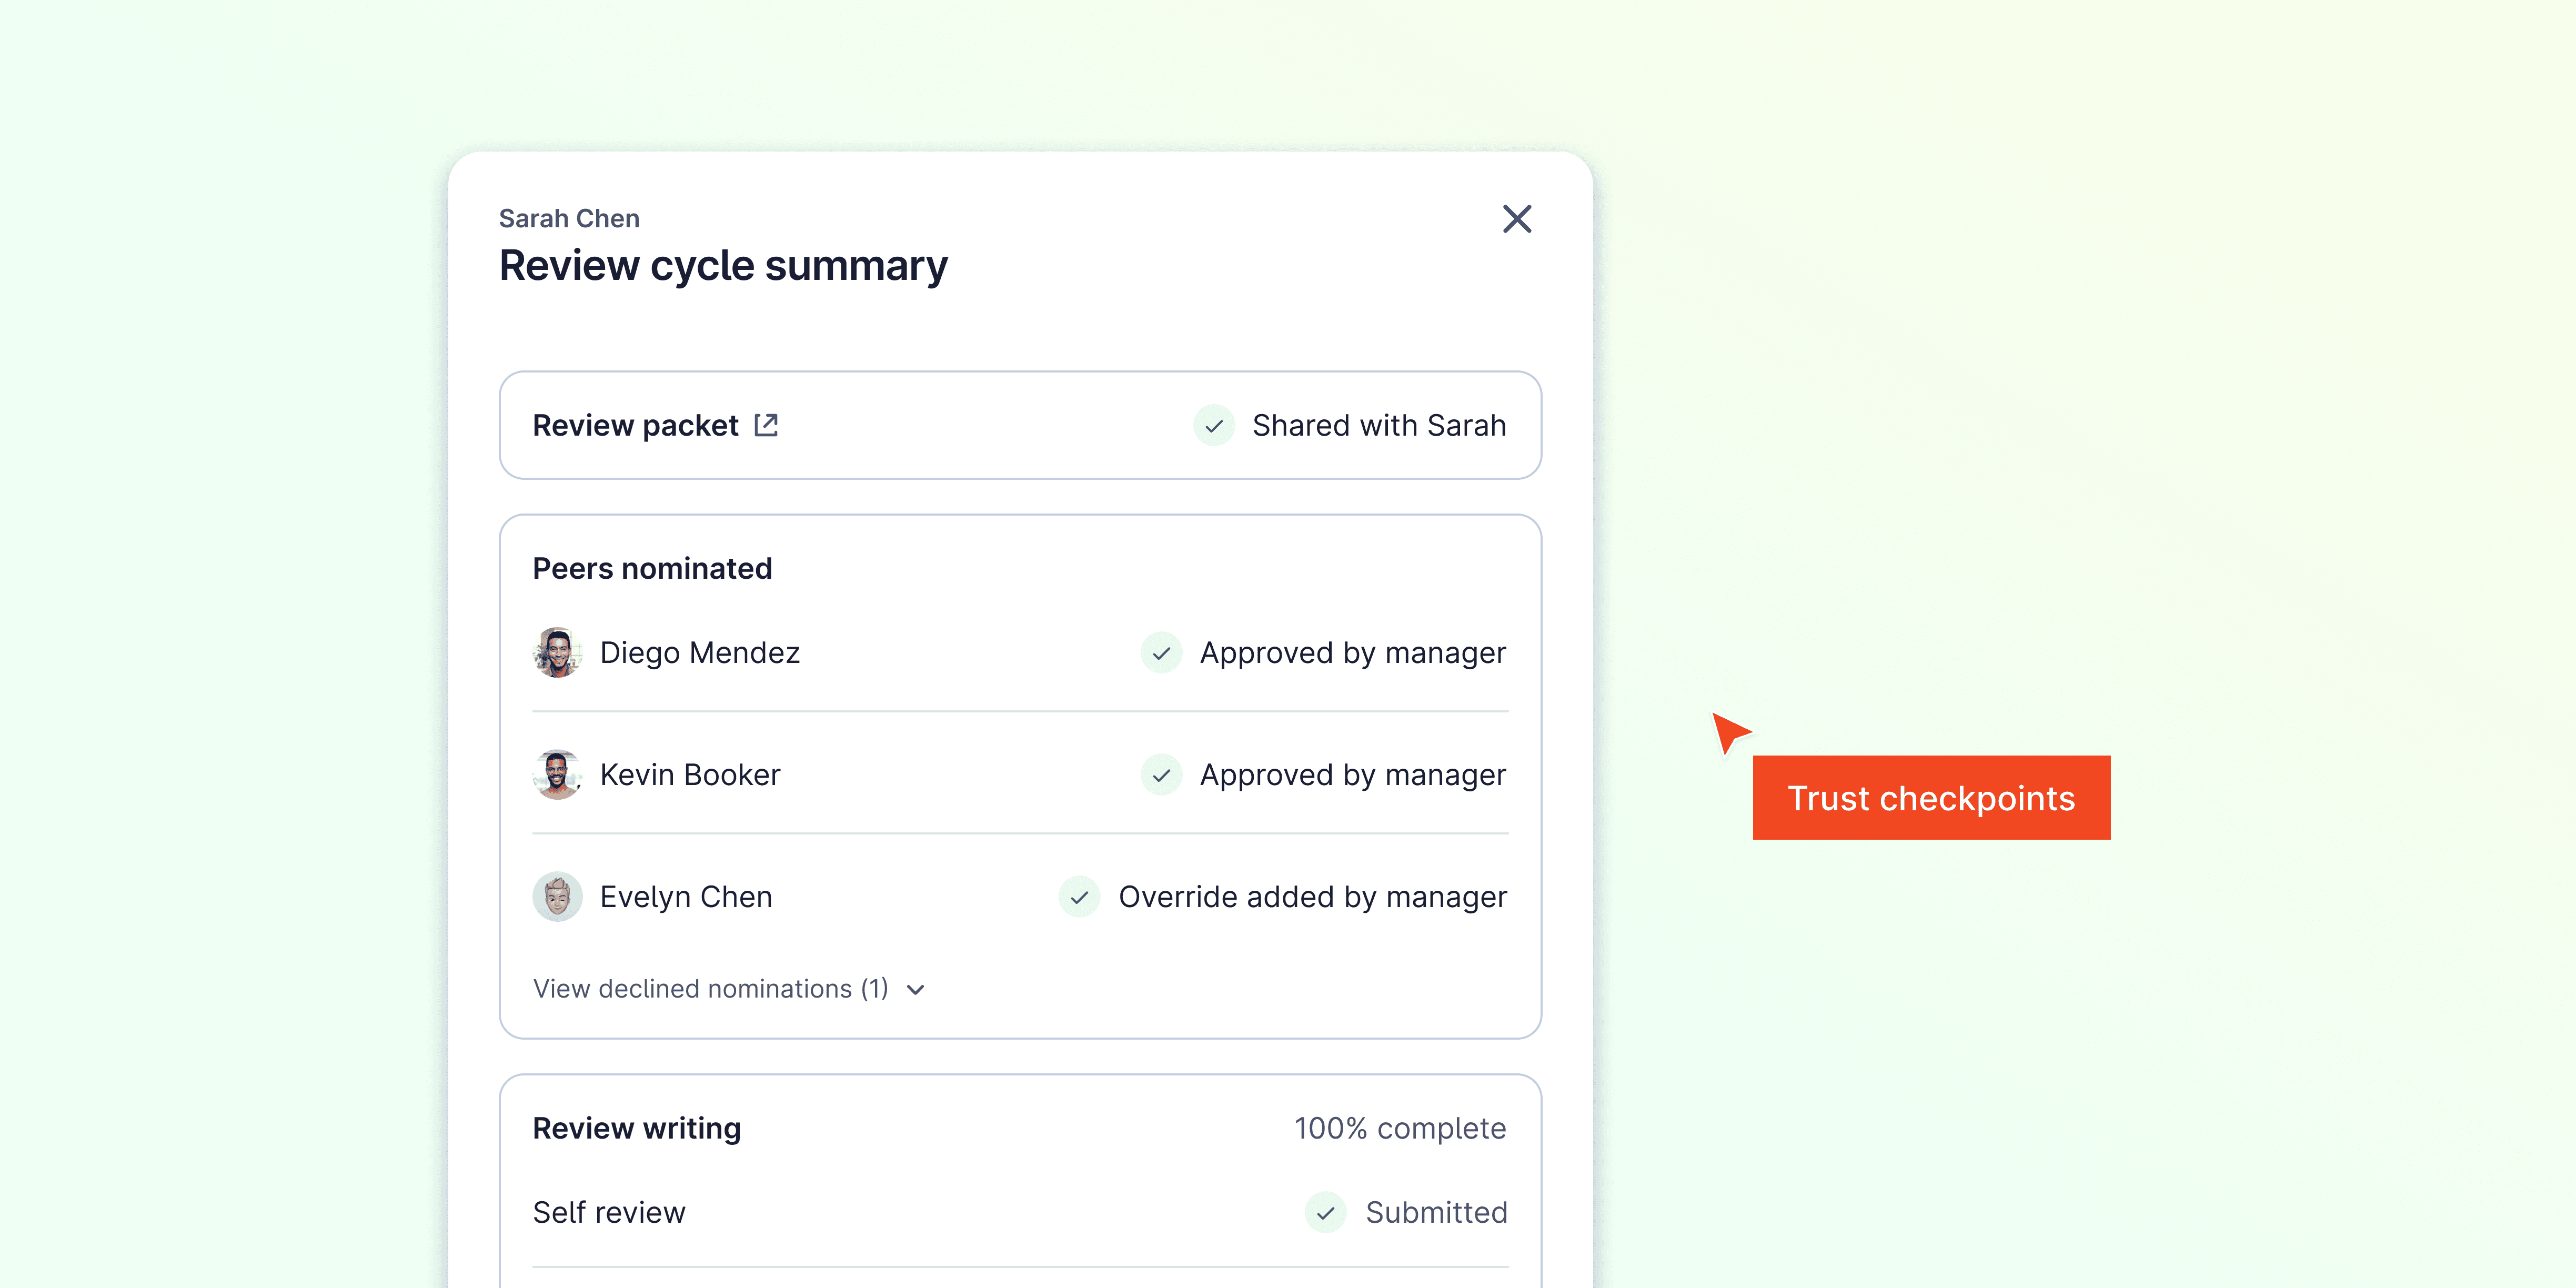Click the Self review Submitted checkmark
Screen dimensions: 2576x1288
coord(1325,1213)
